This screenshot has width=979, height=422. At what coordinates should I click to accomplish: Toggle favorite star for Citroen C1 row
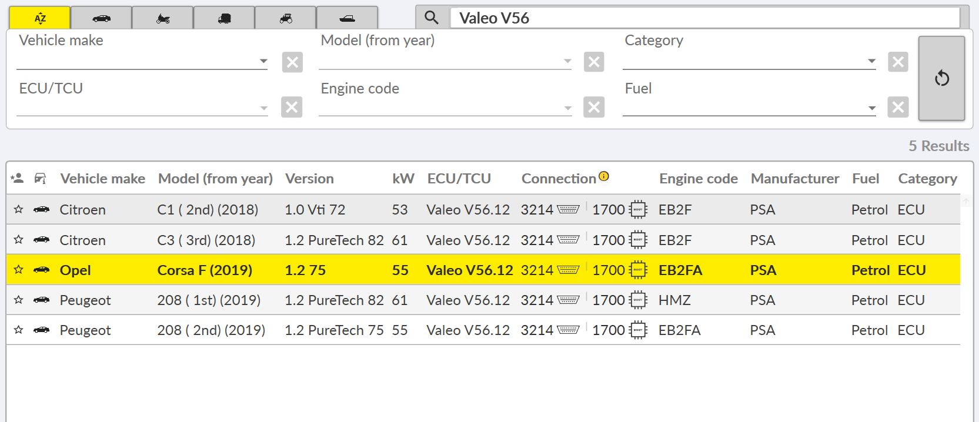(19, 209)
